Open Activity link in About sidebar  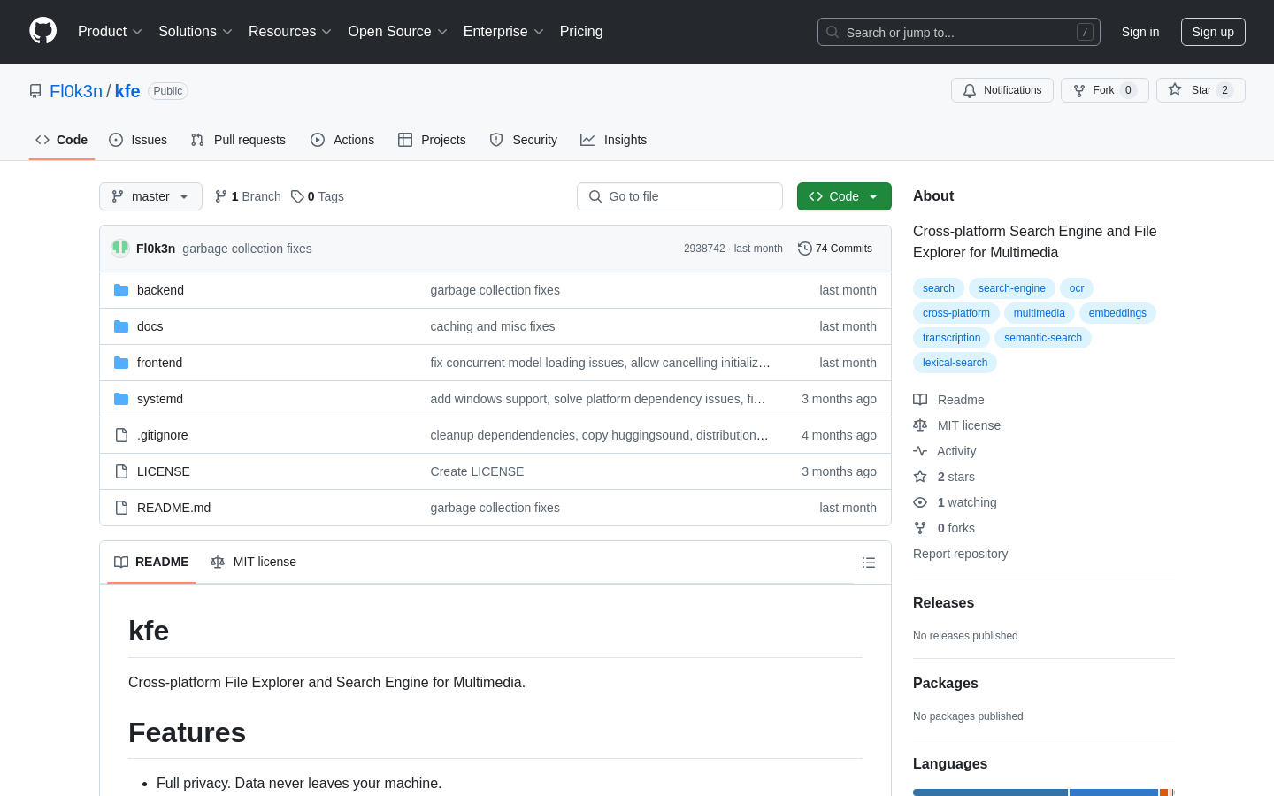tap(944, 451)
